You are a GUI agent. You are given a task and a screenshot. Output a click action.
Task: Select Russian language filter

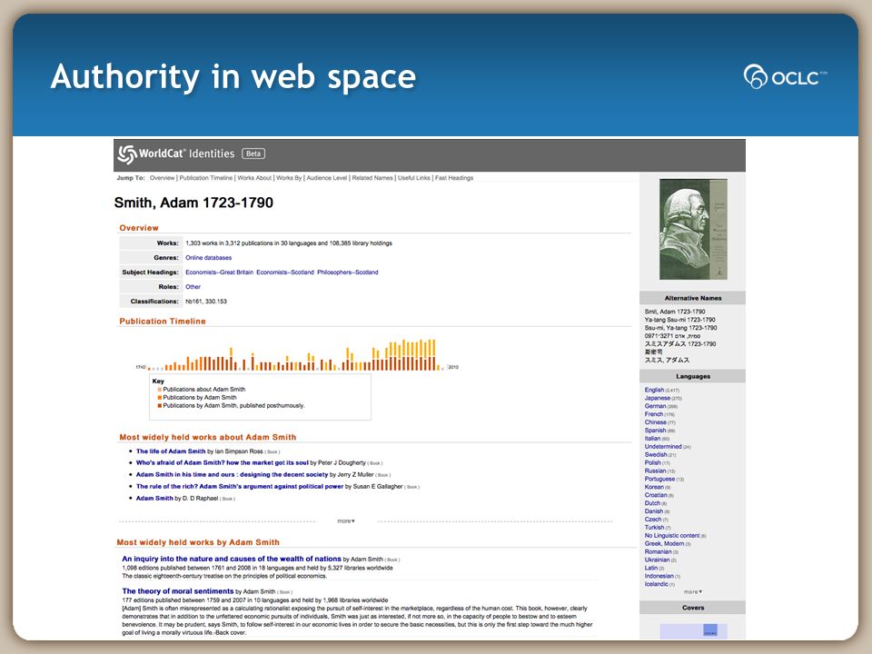click(655, 471)
